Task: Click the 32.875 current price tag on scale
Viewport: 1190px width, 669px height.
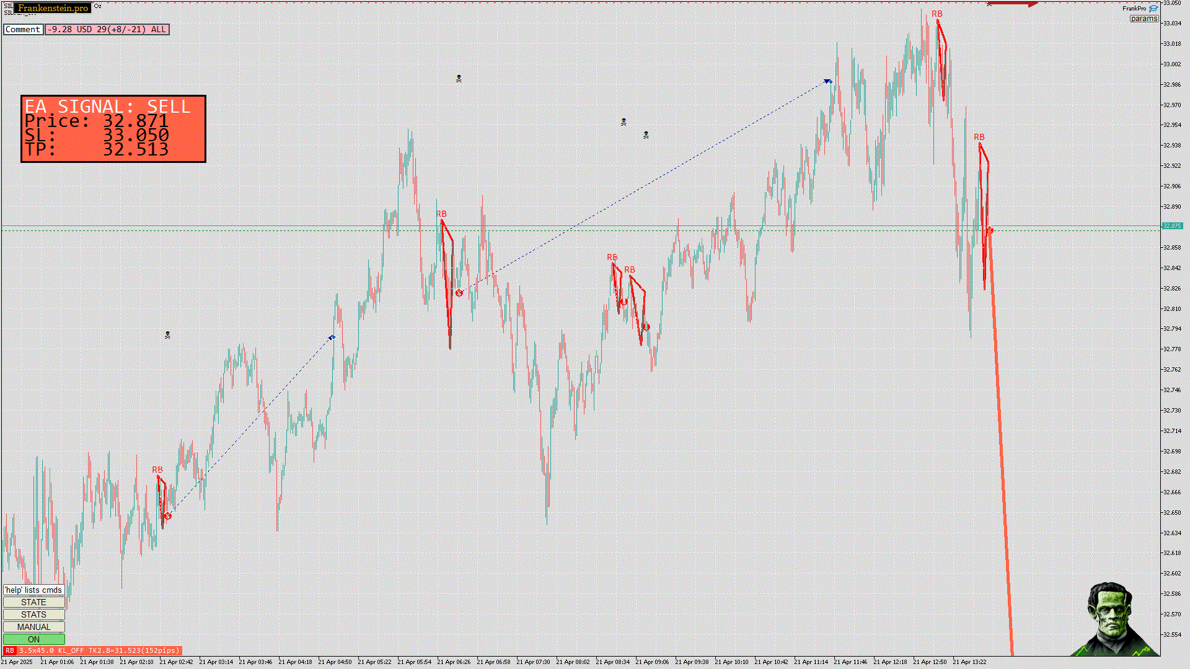Action: [x=1171, y=226]
